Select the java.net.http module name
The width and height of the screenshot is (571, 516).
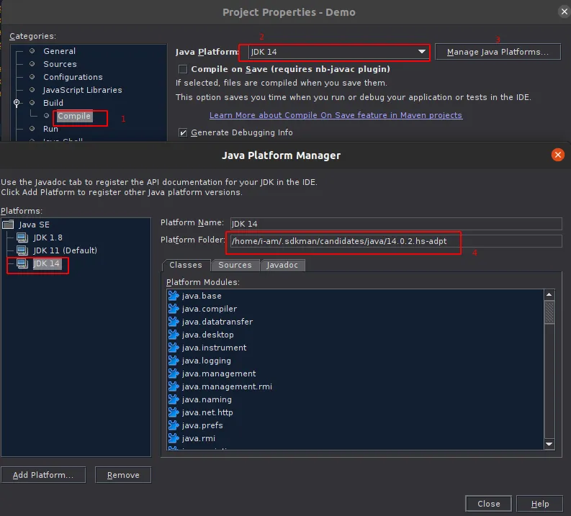point(207,412)
